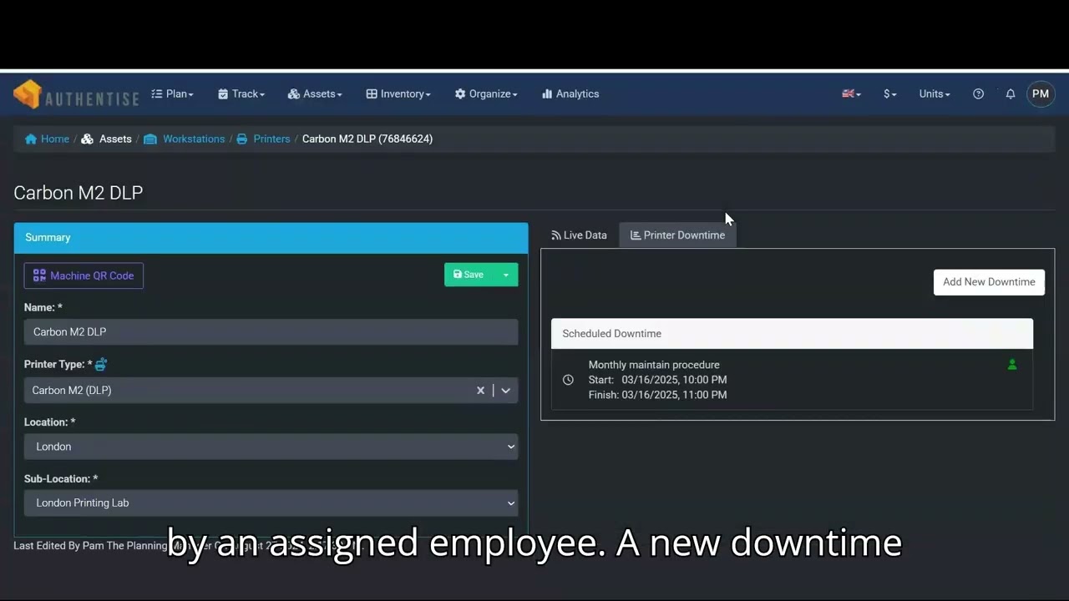Expand the Save button dropdown arrow

coord(506,275)
